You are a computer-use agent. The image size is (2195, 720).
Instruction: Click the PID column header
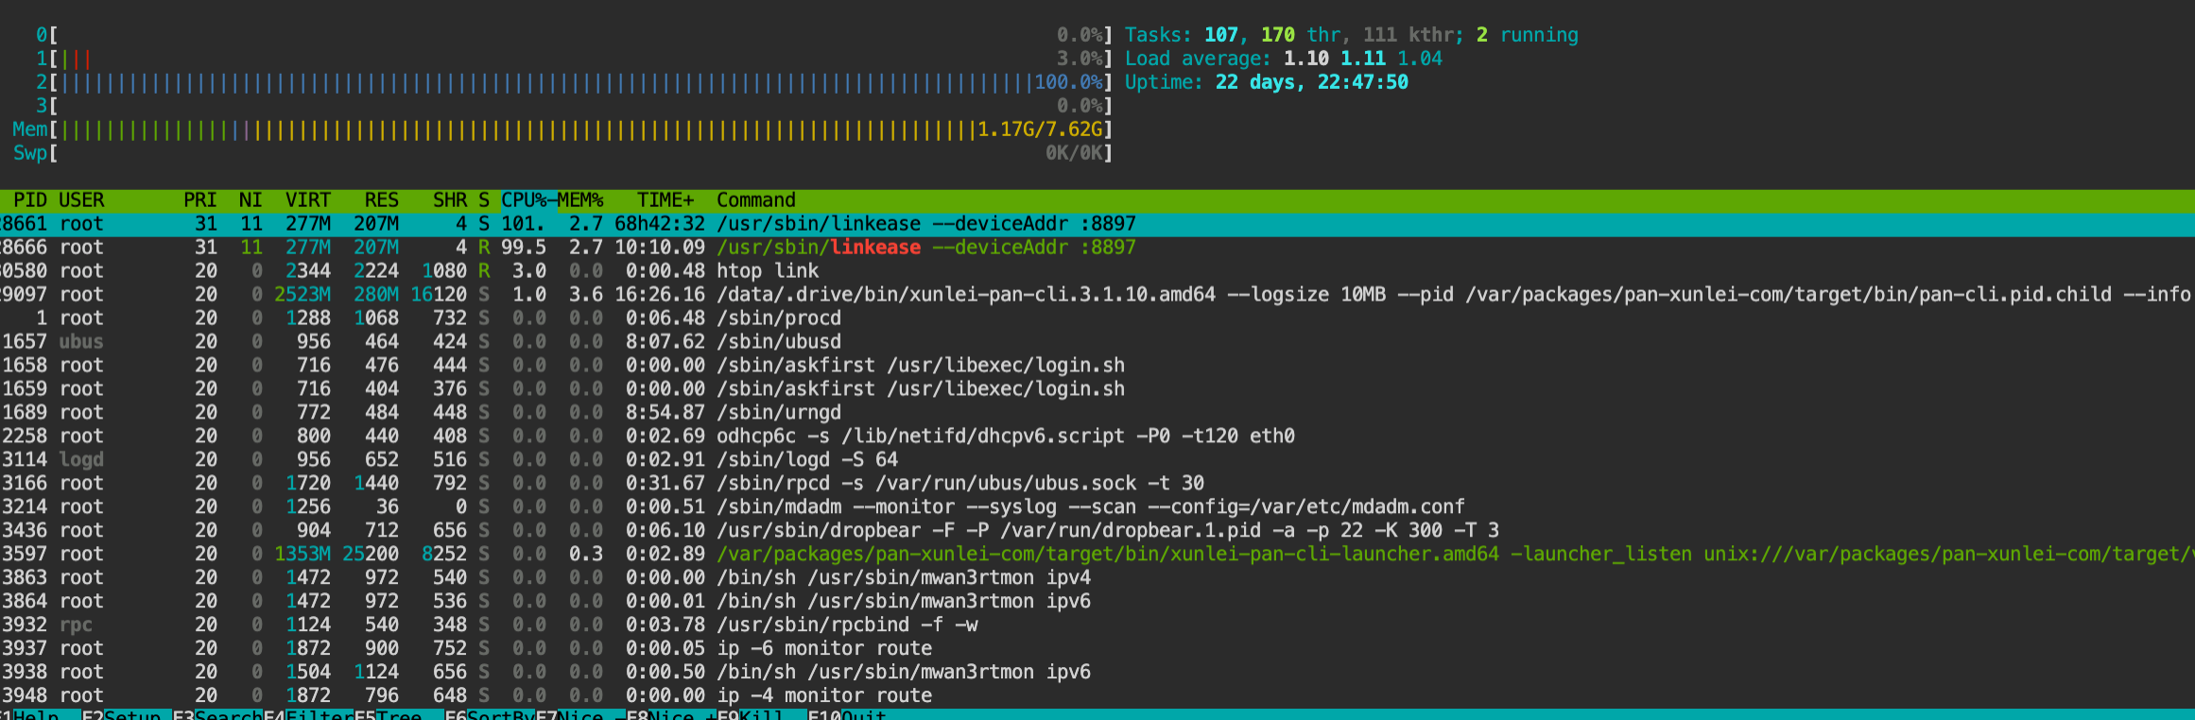pos(29,200)
